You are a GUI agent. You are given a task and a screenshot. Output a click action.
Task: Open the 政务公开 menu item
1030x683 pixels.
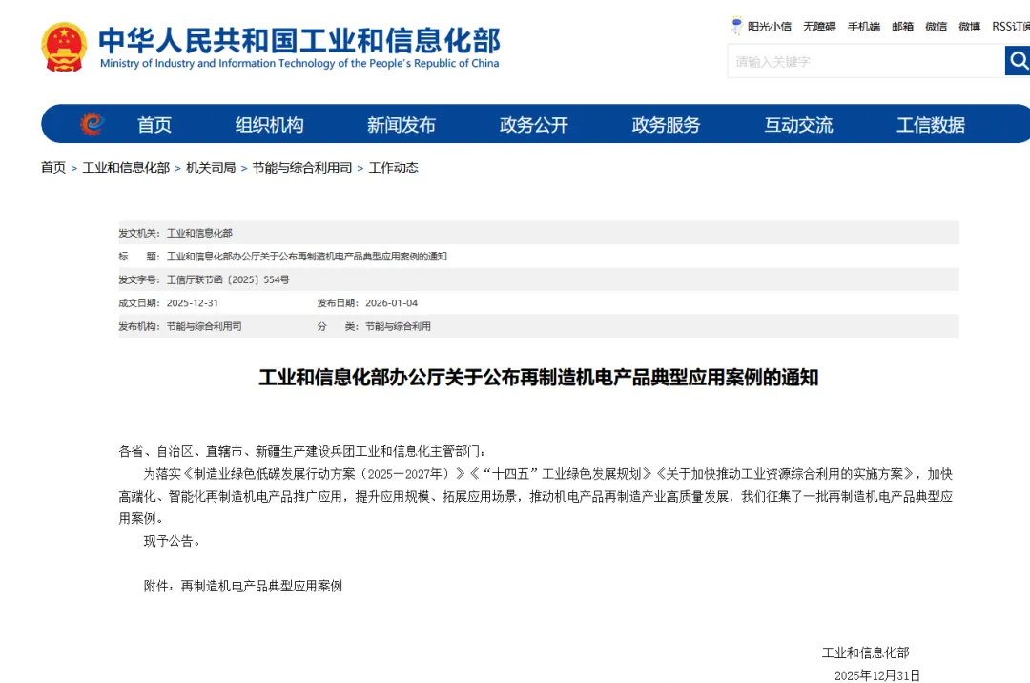(532, 124)
